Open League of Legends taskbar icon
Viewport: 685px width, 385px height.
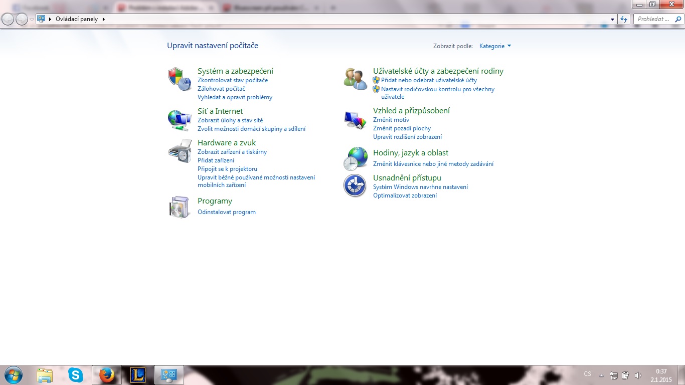[x=137, y=375]
